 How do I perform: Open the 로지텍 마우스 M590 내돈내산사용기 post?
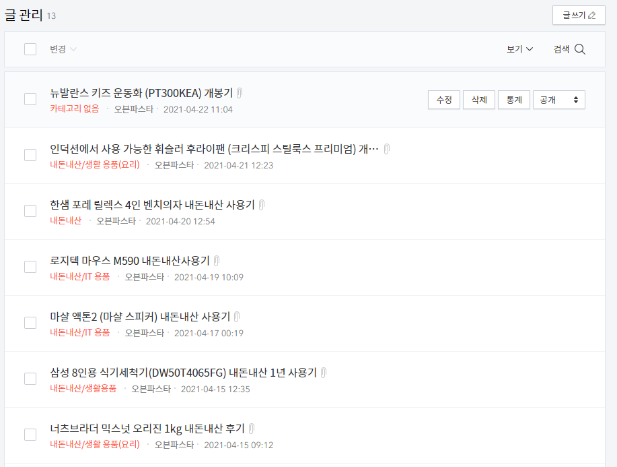(x=130, y=261)
